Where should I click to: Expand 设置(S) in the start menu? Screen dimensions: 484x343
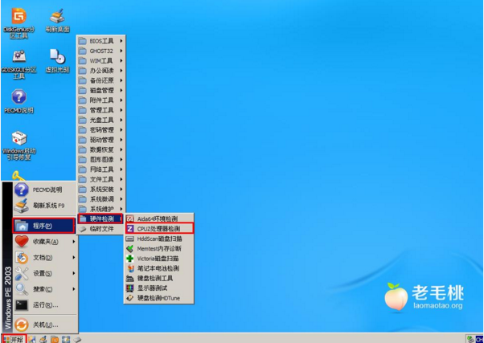45,273
